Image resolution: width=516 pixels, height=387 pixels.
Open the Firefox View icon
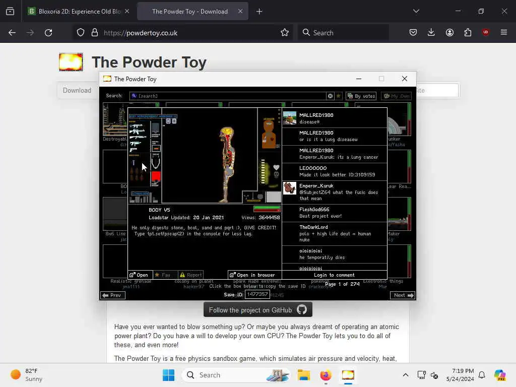pyautogui.click(x=10, y=12)
